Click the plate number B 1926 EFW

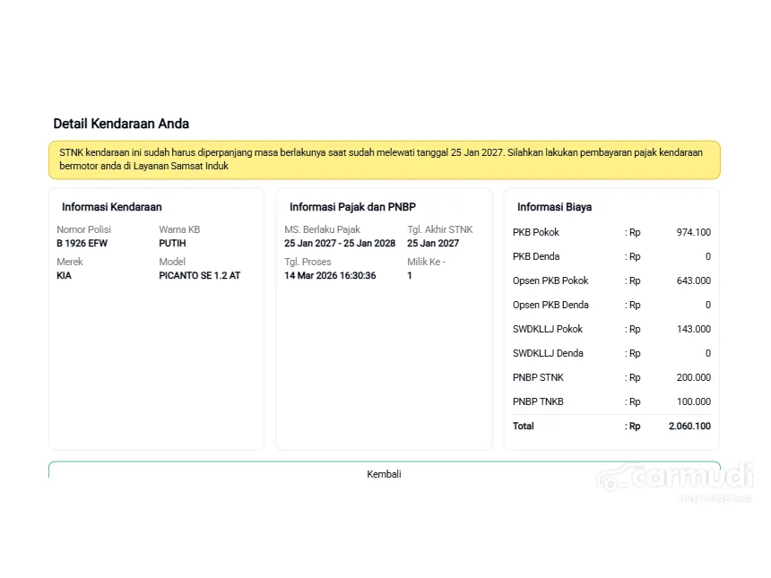click(x=82, y=243)
